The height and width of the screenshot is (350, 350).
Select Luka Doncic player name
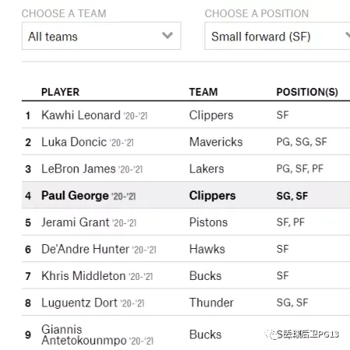(x=74, y=142)
